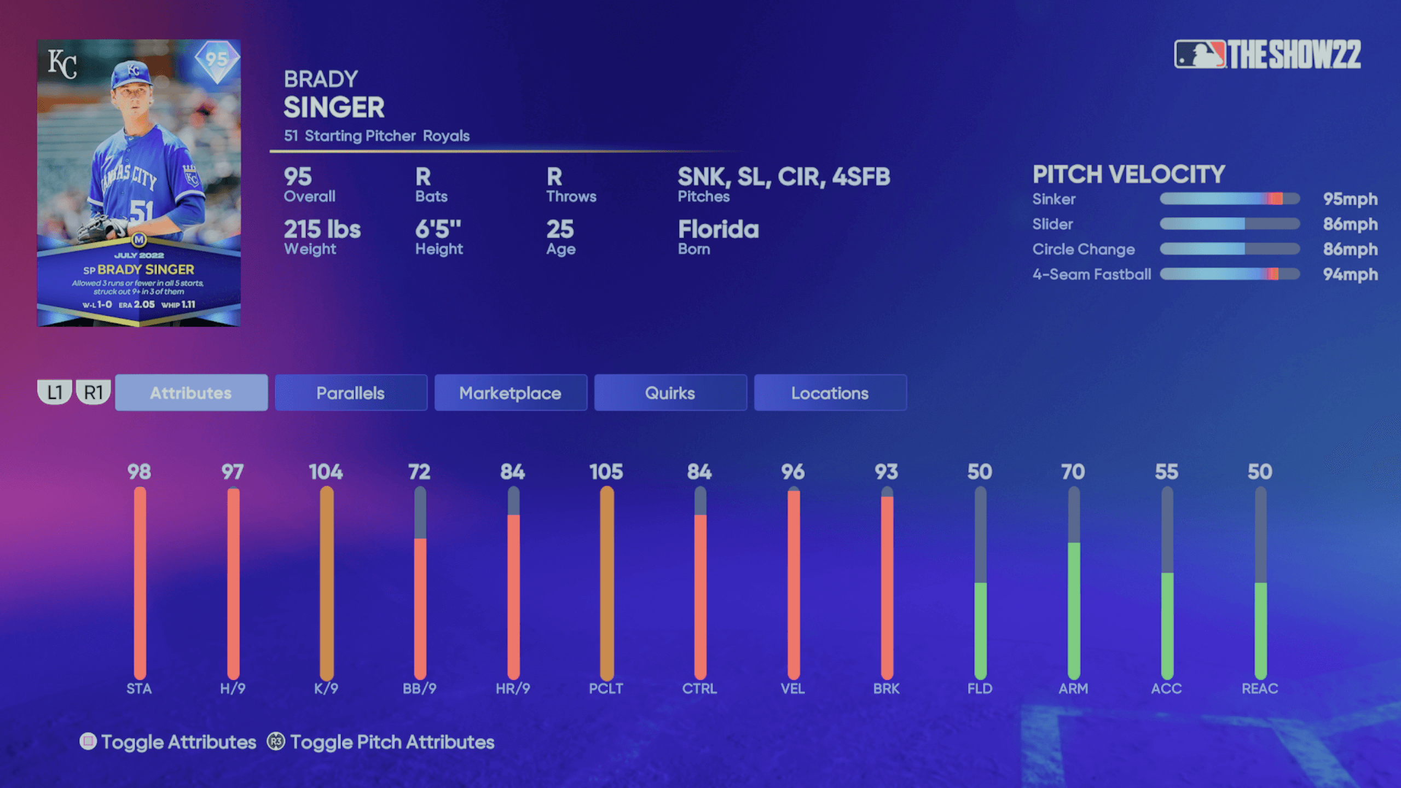Click the L1 navigation button icon
Screen dimensions: 1401x788
pos(55,392)
